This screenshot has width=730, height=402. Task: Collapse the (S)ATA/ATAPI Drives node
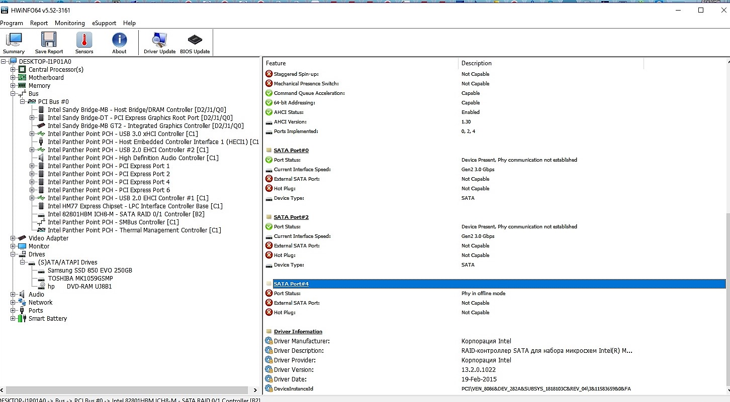(23, 262)
